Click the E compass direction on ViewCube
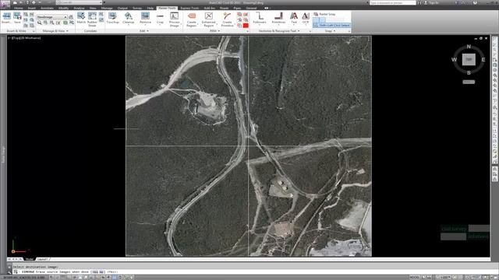Viewport: 499px width, 280px height. coord(483,59)
